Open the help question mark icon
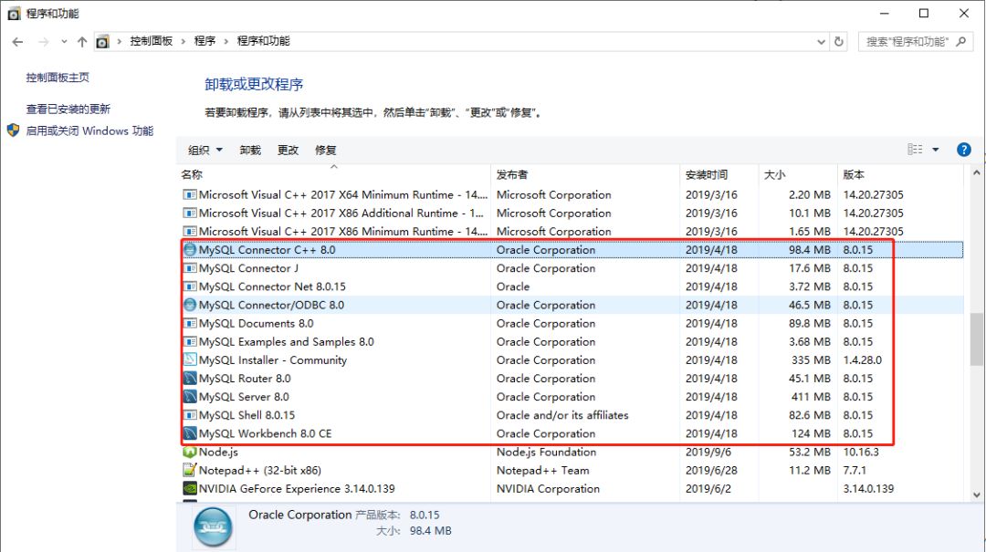986x552 pixels. click(963, 150)
